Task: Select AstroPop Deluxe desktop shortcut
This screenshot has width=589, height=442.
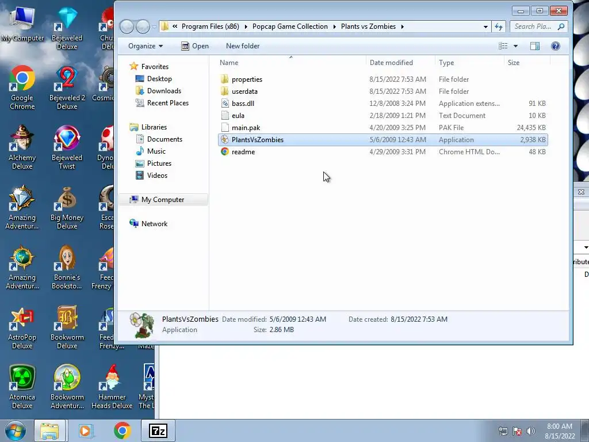Action: pyautogui.click(x=22, y=327)
